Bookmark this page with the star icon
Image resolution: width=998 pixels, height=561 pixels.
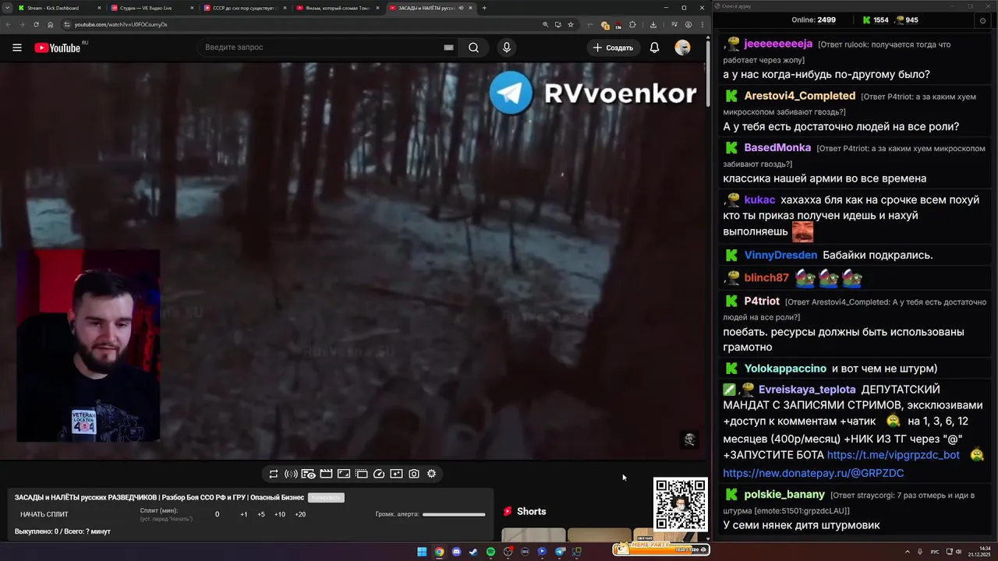pyautogui.click(x=571, y=24)
